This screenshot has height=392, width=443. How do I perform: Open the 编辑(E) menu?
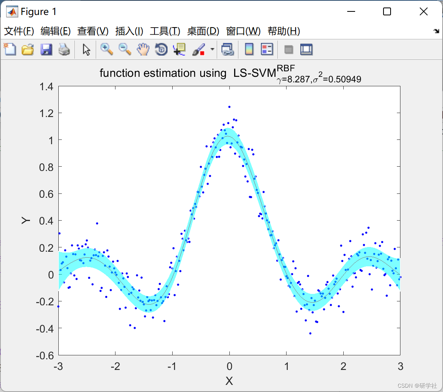tap(55, 31)
